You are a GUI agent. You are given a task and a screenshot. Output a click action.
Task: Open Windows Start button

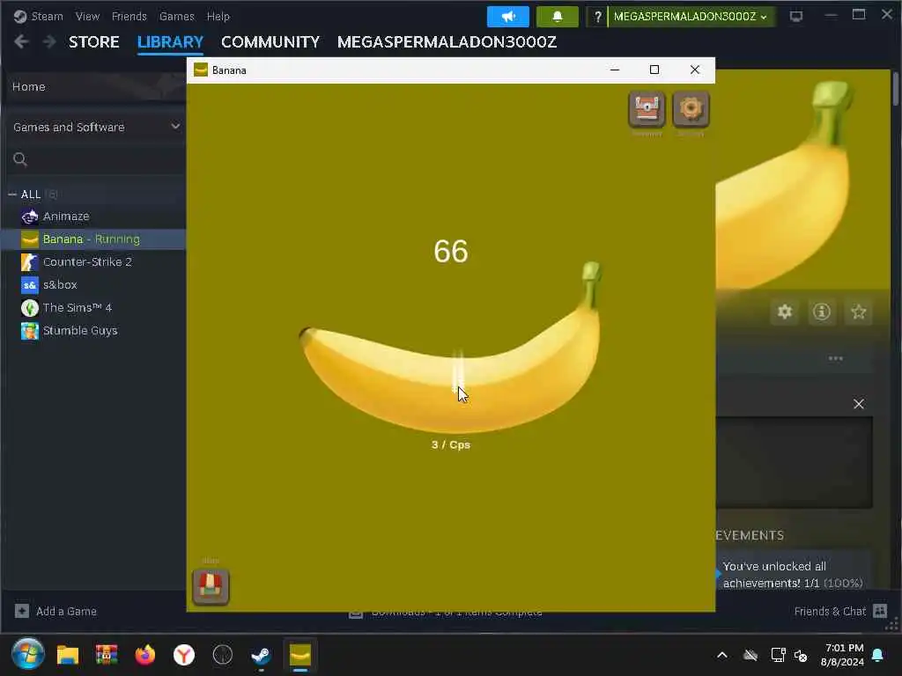tap(27, 654)
